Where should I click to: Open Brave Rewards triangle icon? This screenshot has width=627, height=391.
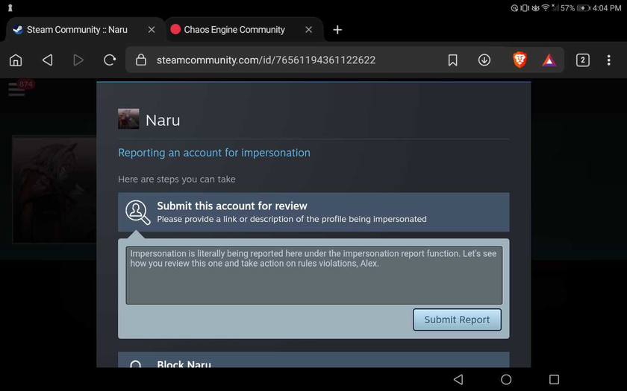click(x=549, y=60)
